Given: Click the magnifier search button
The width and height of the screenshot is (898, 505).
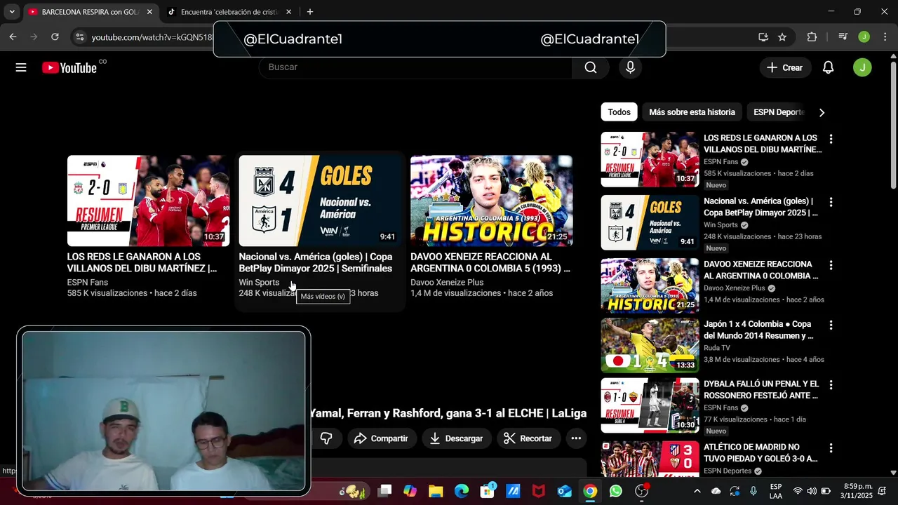Looking at the screenshot, I should [x=591, y=67].
